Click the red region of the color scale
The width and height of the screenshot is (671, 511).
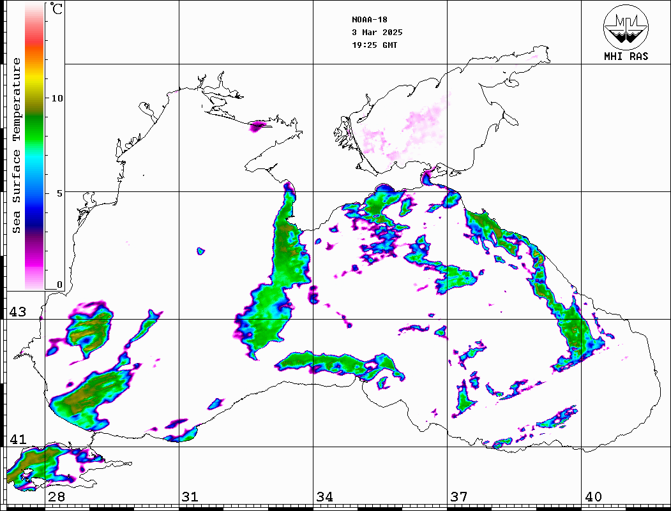point(34,41)
